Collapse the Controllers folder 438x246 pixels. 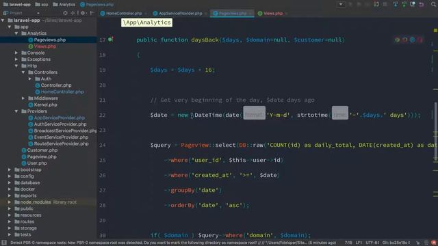tap(23, 72)
